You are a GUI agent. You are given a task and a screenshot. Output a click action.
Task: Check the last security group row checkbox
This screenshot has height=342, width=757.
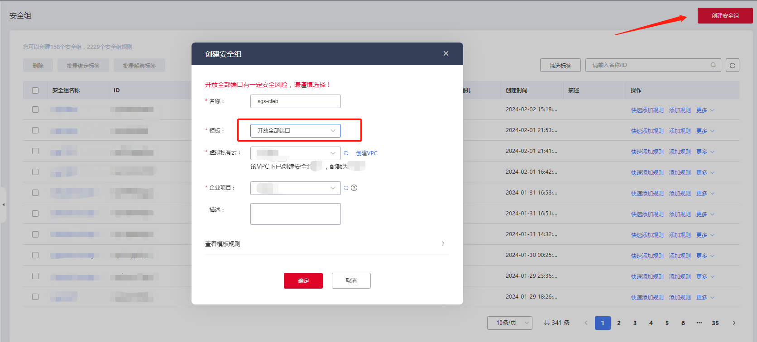coord(35,297)
